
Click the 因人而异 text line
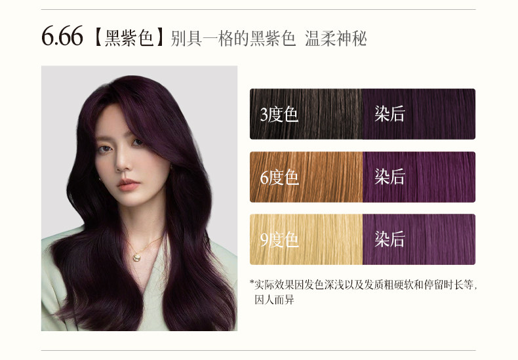coord(274,300)
